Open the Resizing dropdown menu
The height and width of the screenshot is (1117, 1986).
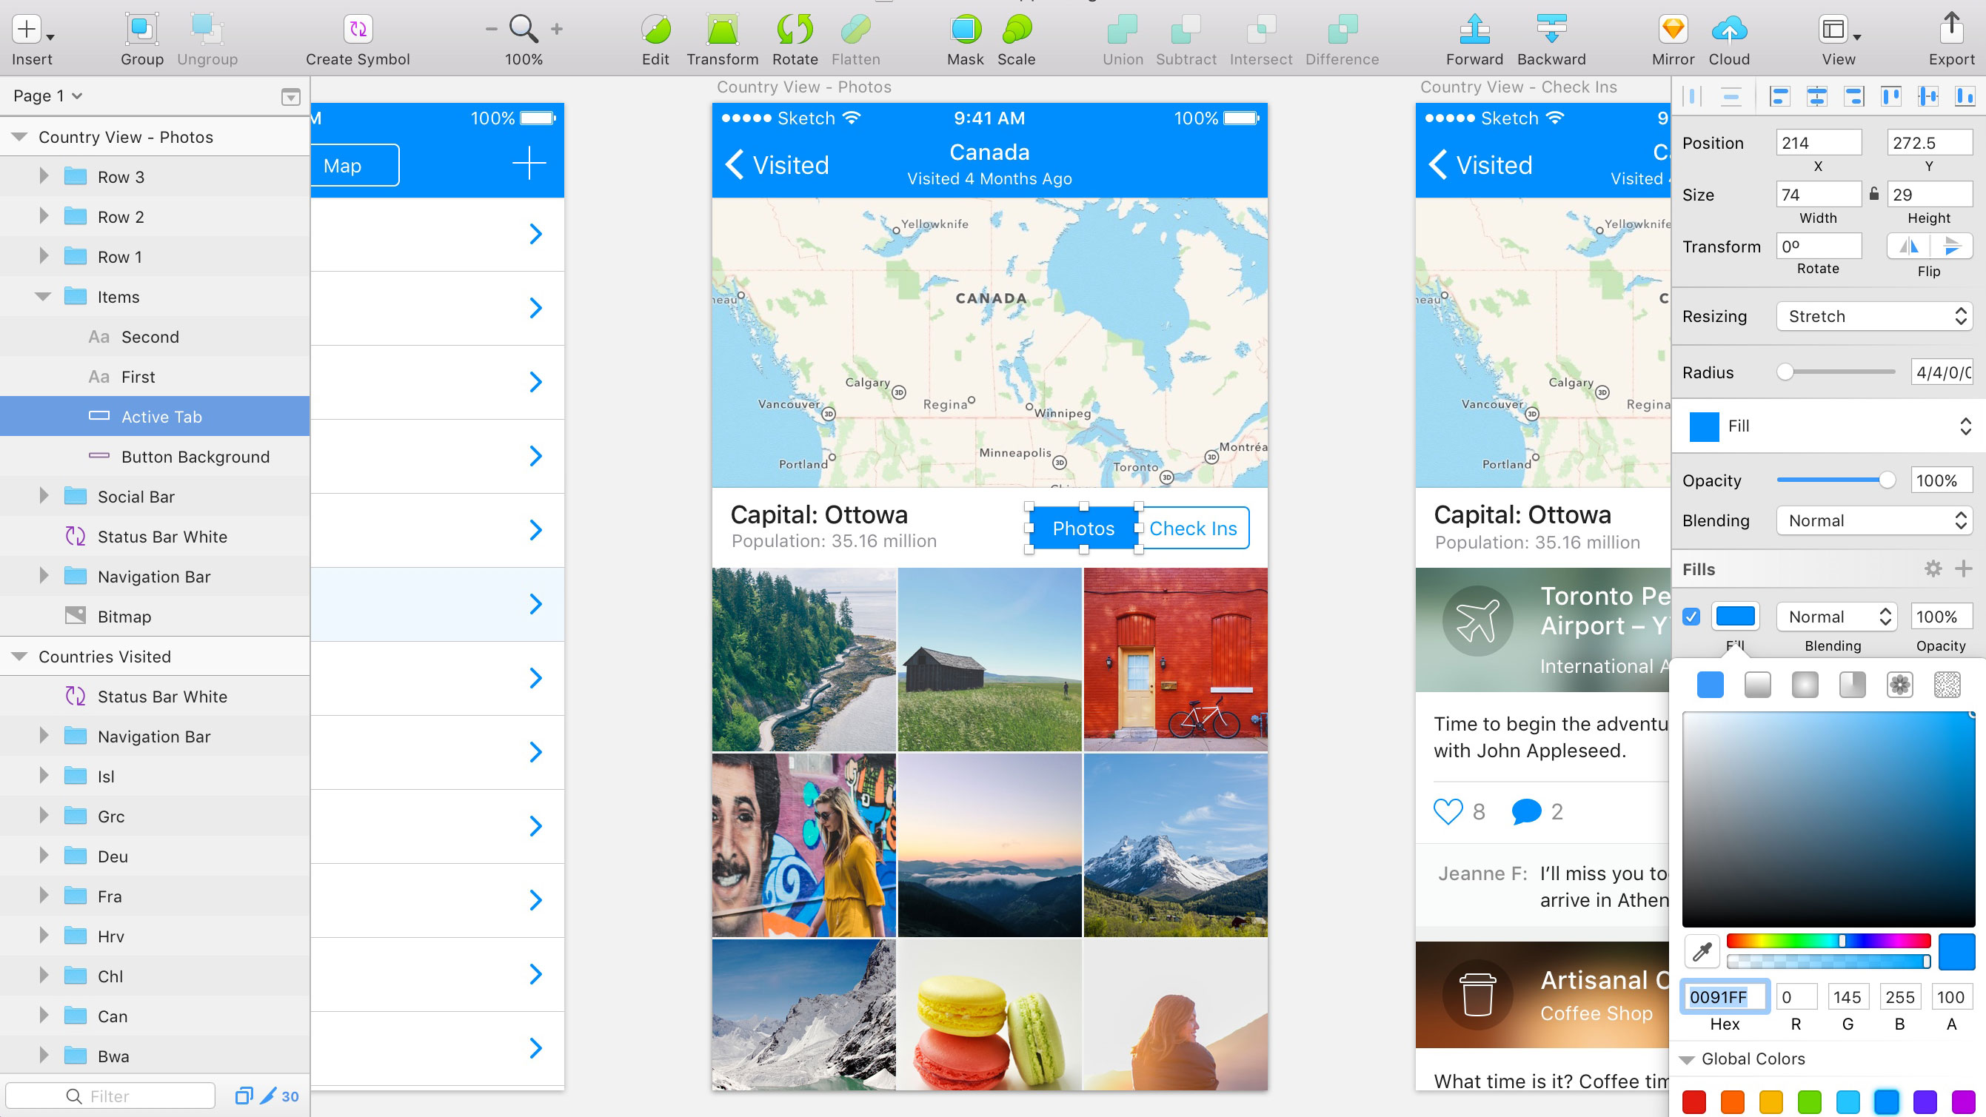(1874, 316)
